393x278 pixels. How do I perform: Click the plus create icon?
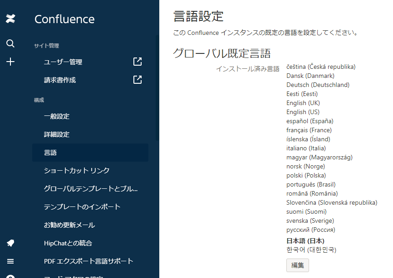click(x=10, y=62)
